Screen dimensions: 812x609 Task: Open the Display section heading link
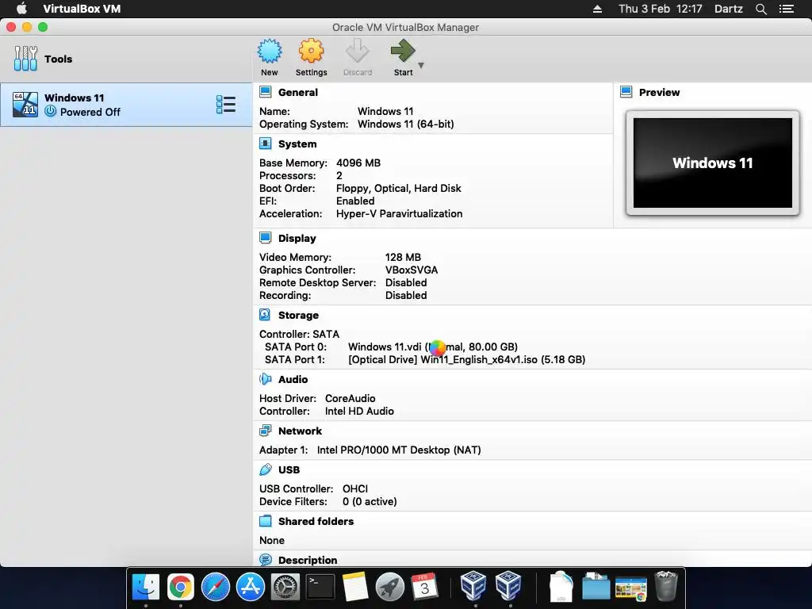point(297,238)
